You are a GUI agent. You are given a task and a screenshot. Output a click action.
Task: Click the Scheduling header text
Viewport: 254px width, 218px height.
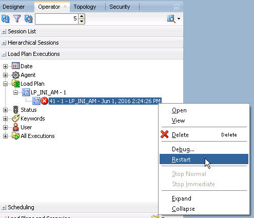pos(21,207)
